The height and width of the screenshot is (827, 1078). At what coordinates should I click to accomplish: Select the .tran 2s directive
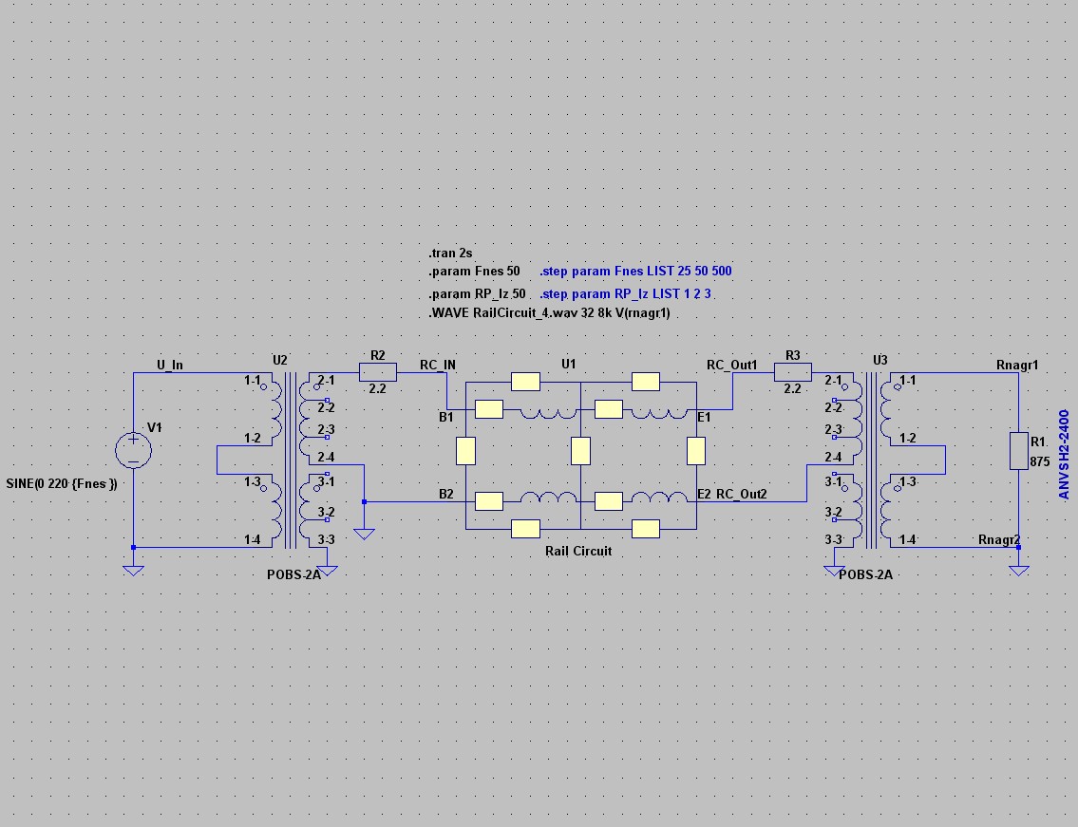click(450, 254)
